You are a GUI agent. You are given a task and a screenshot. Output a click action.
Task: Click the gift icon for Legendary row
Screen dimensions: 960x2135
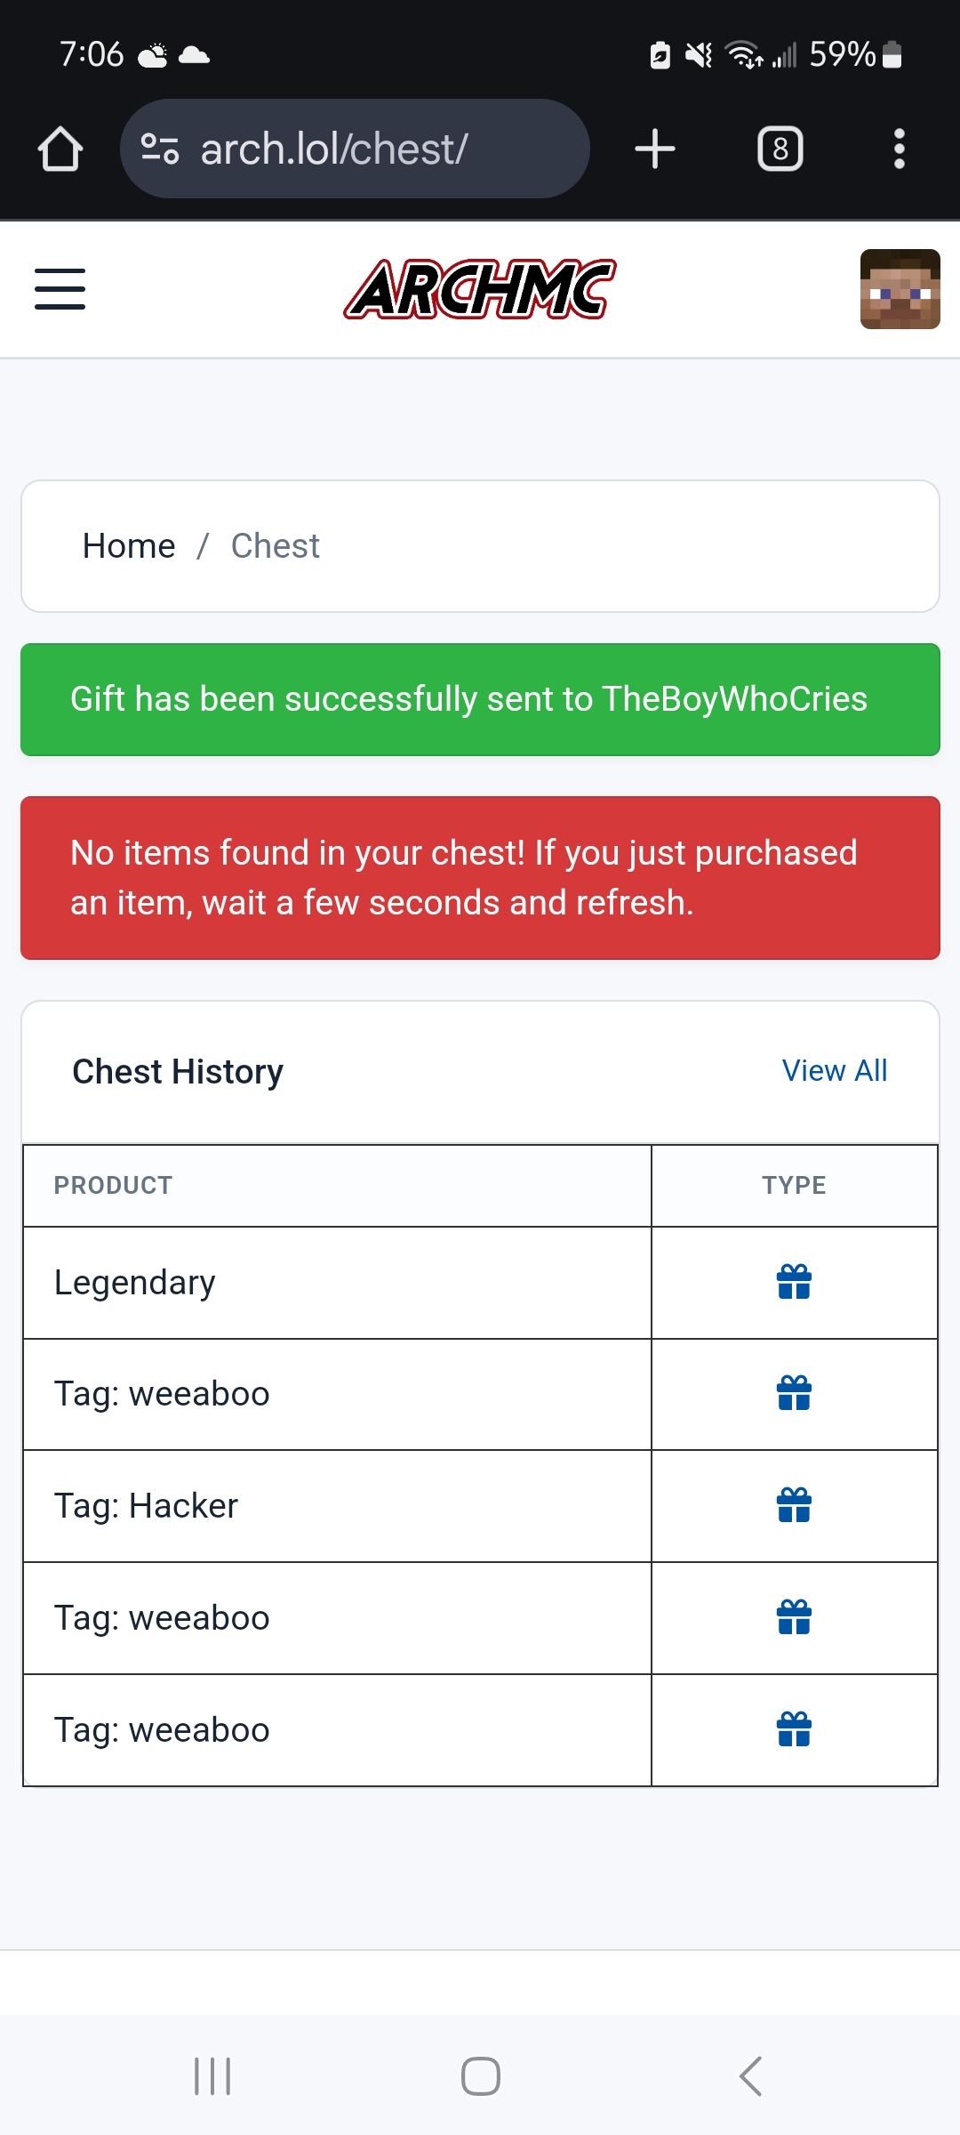(794, 1282)
